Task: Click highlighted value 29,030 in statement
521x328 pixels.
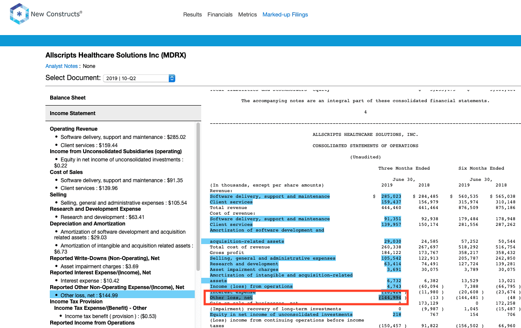Action: click(x=392, y=241)
